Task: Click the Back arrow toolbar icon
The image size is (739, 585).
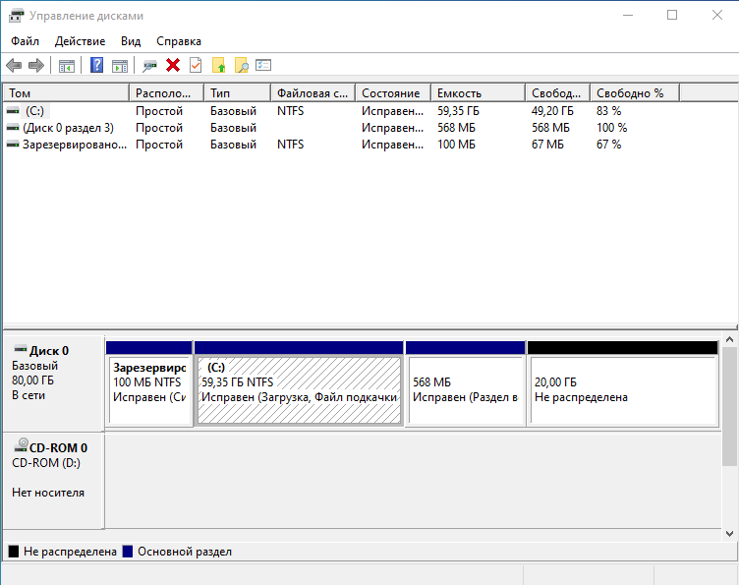Action: [x=14, y=66]
